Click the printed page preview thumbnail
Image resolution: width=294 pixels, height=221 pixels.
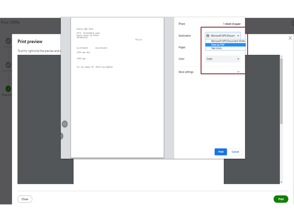(x=117, y=87)
